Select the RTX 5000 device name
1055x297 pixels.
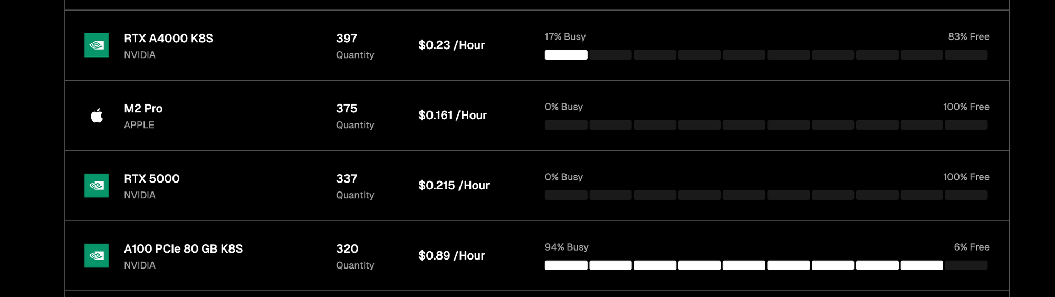(x=151, y=179)
